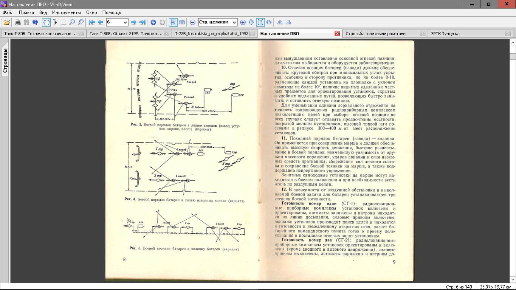Close the 'Стрельба зенитными ракетами' tab
Viewport: 516px width, 290px height.
coord(423,34)
